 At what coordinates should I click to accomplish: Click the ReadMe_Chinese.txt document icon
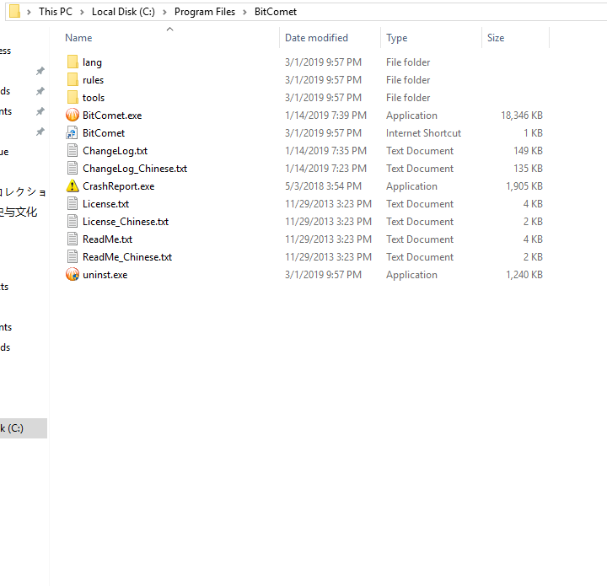73,257
